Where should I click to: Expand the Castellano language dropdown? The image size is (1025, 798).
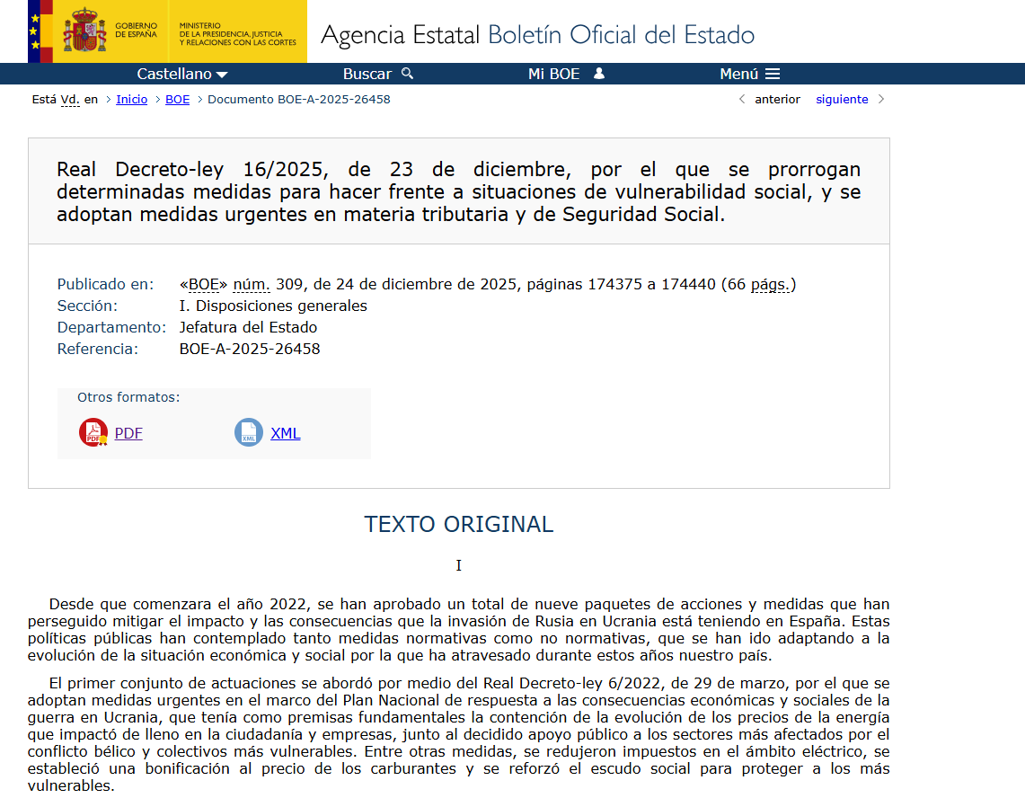[181, 74]
